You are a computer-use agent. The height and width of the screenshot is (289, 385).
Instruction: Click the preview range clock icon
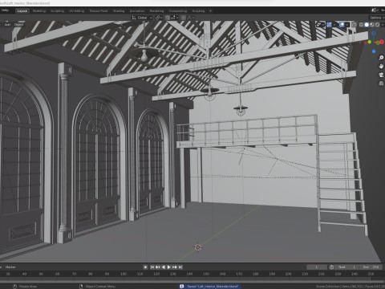[331, 267]
